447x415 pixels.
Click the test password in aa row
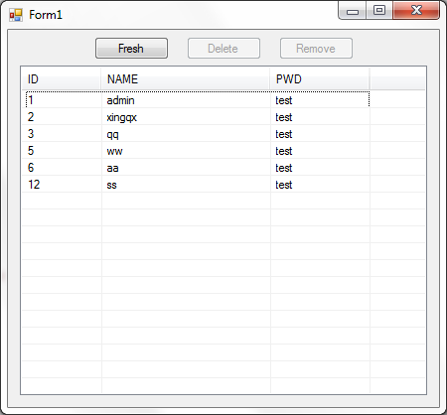(x=284, y=168)
